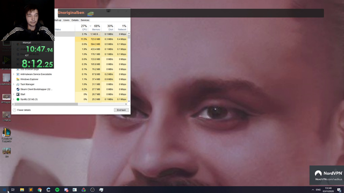Select the League of Legends desktop shortcut
This screenshot has width=344, height=193.
pos(6,135)
